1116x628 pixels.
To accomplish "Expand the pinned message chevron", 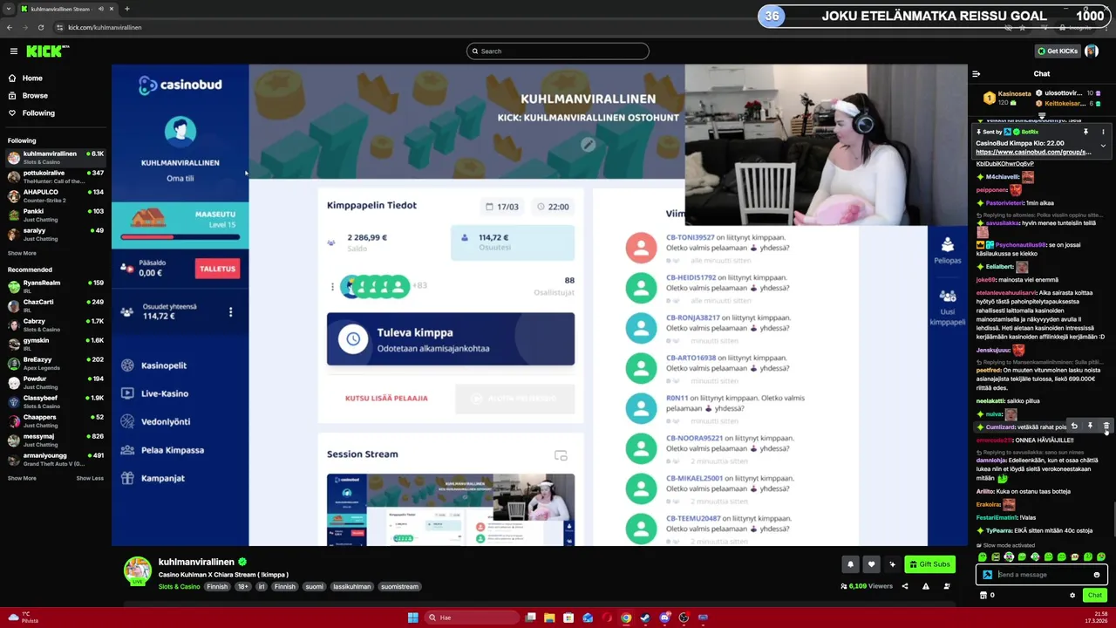I will (x=1103, y=146).
